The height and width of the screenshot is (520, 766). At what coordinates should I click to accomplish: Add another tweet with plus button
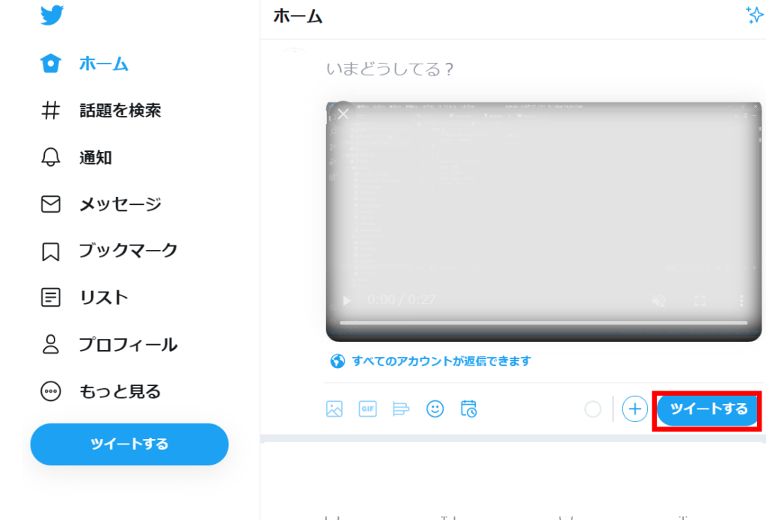click(634, 409)
